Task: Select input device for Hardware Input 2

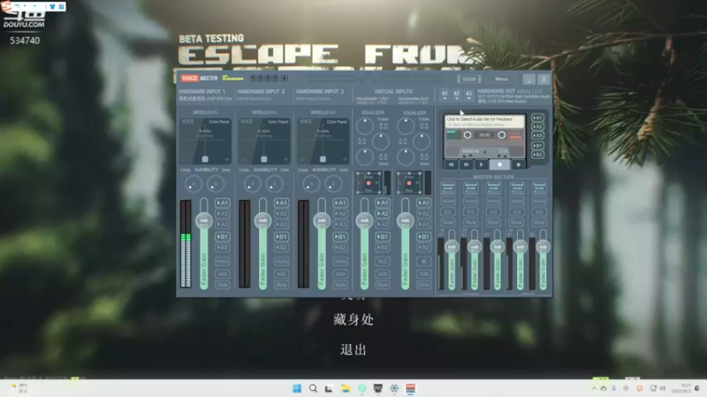Action: (x=255, y=99)
